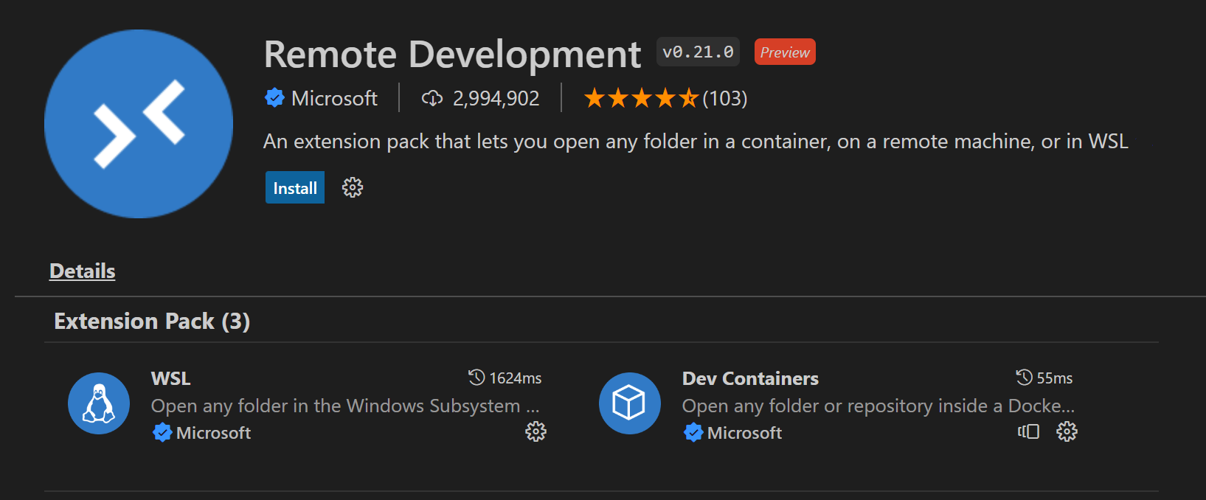Click the Microsoft verified badge in header
This screenshot has width=1206, height=500.
pos(274,98)
